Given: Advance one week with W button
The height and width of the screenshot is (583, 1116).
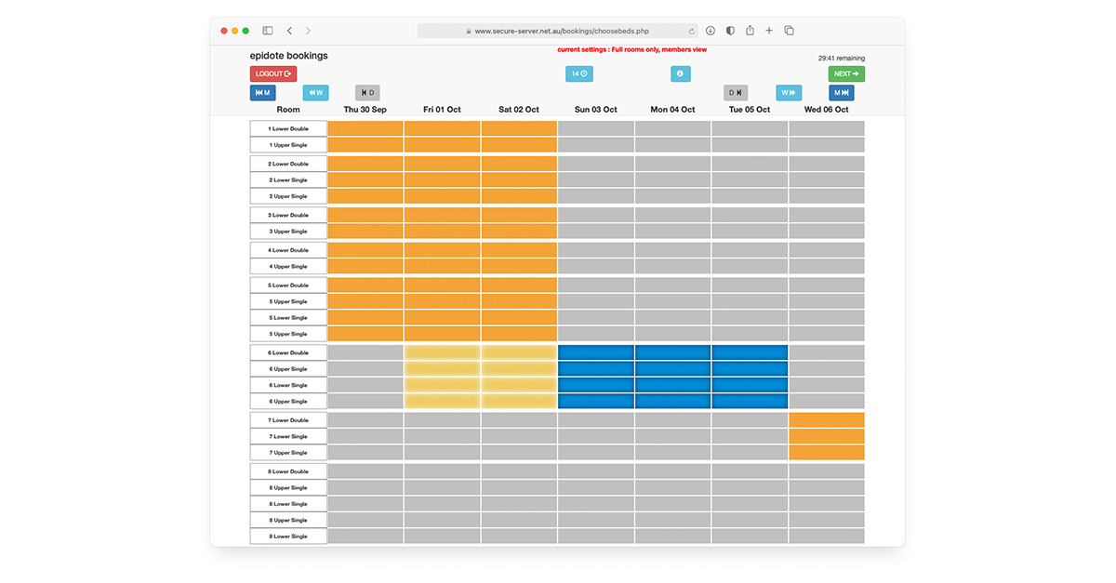Looking at the screenshot, I should tap(789, 93).
